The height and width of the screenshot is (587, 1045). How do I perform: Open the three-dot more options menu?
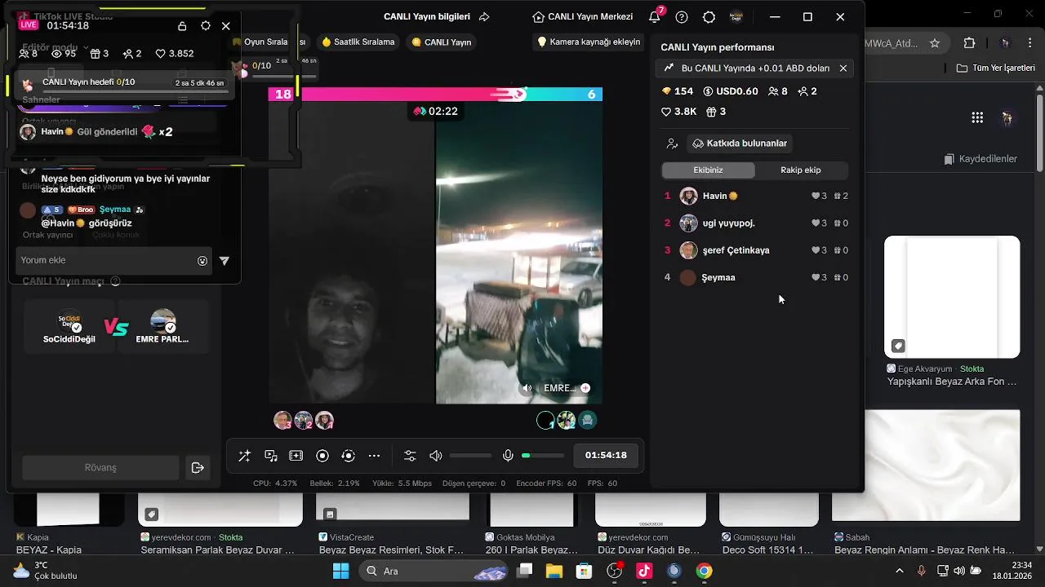pyautogui.click(x=375, y=456)
